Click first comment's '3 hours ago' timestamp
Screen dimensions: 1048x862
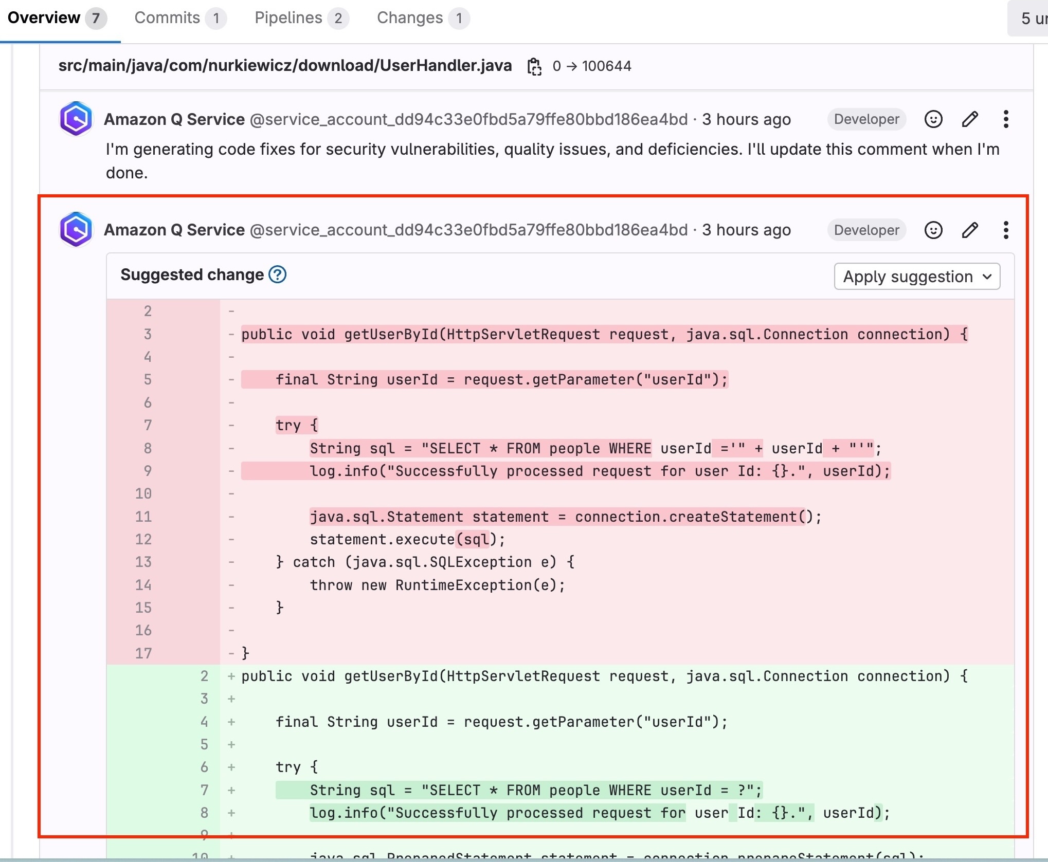746,119
